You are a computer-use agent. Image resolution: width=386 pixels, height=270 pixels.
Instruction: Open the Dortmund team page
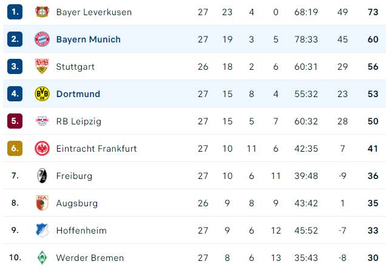tap(78, 94)
